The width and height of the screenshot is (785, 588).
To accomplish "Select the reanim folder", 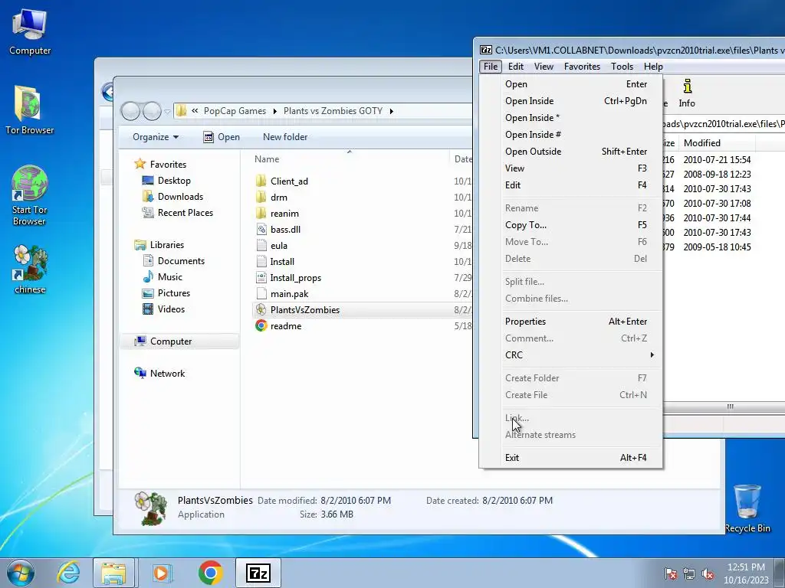I will pyautogui.click(x=284, y=214).
